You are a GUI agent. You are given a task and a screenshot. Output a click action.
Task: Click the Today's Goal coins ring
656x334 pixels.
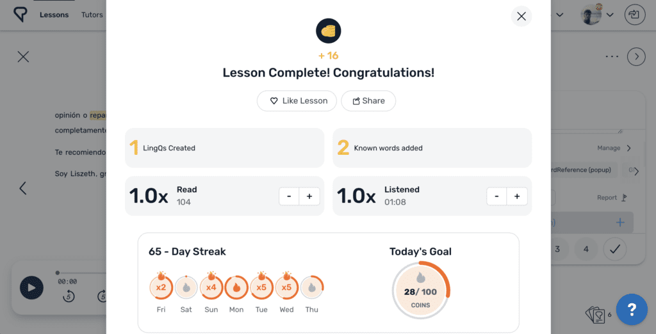420,292
